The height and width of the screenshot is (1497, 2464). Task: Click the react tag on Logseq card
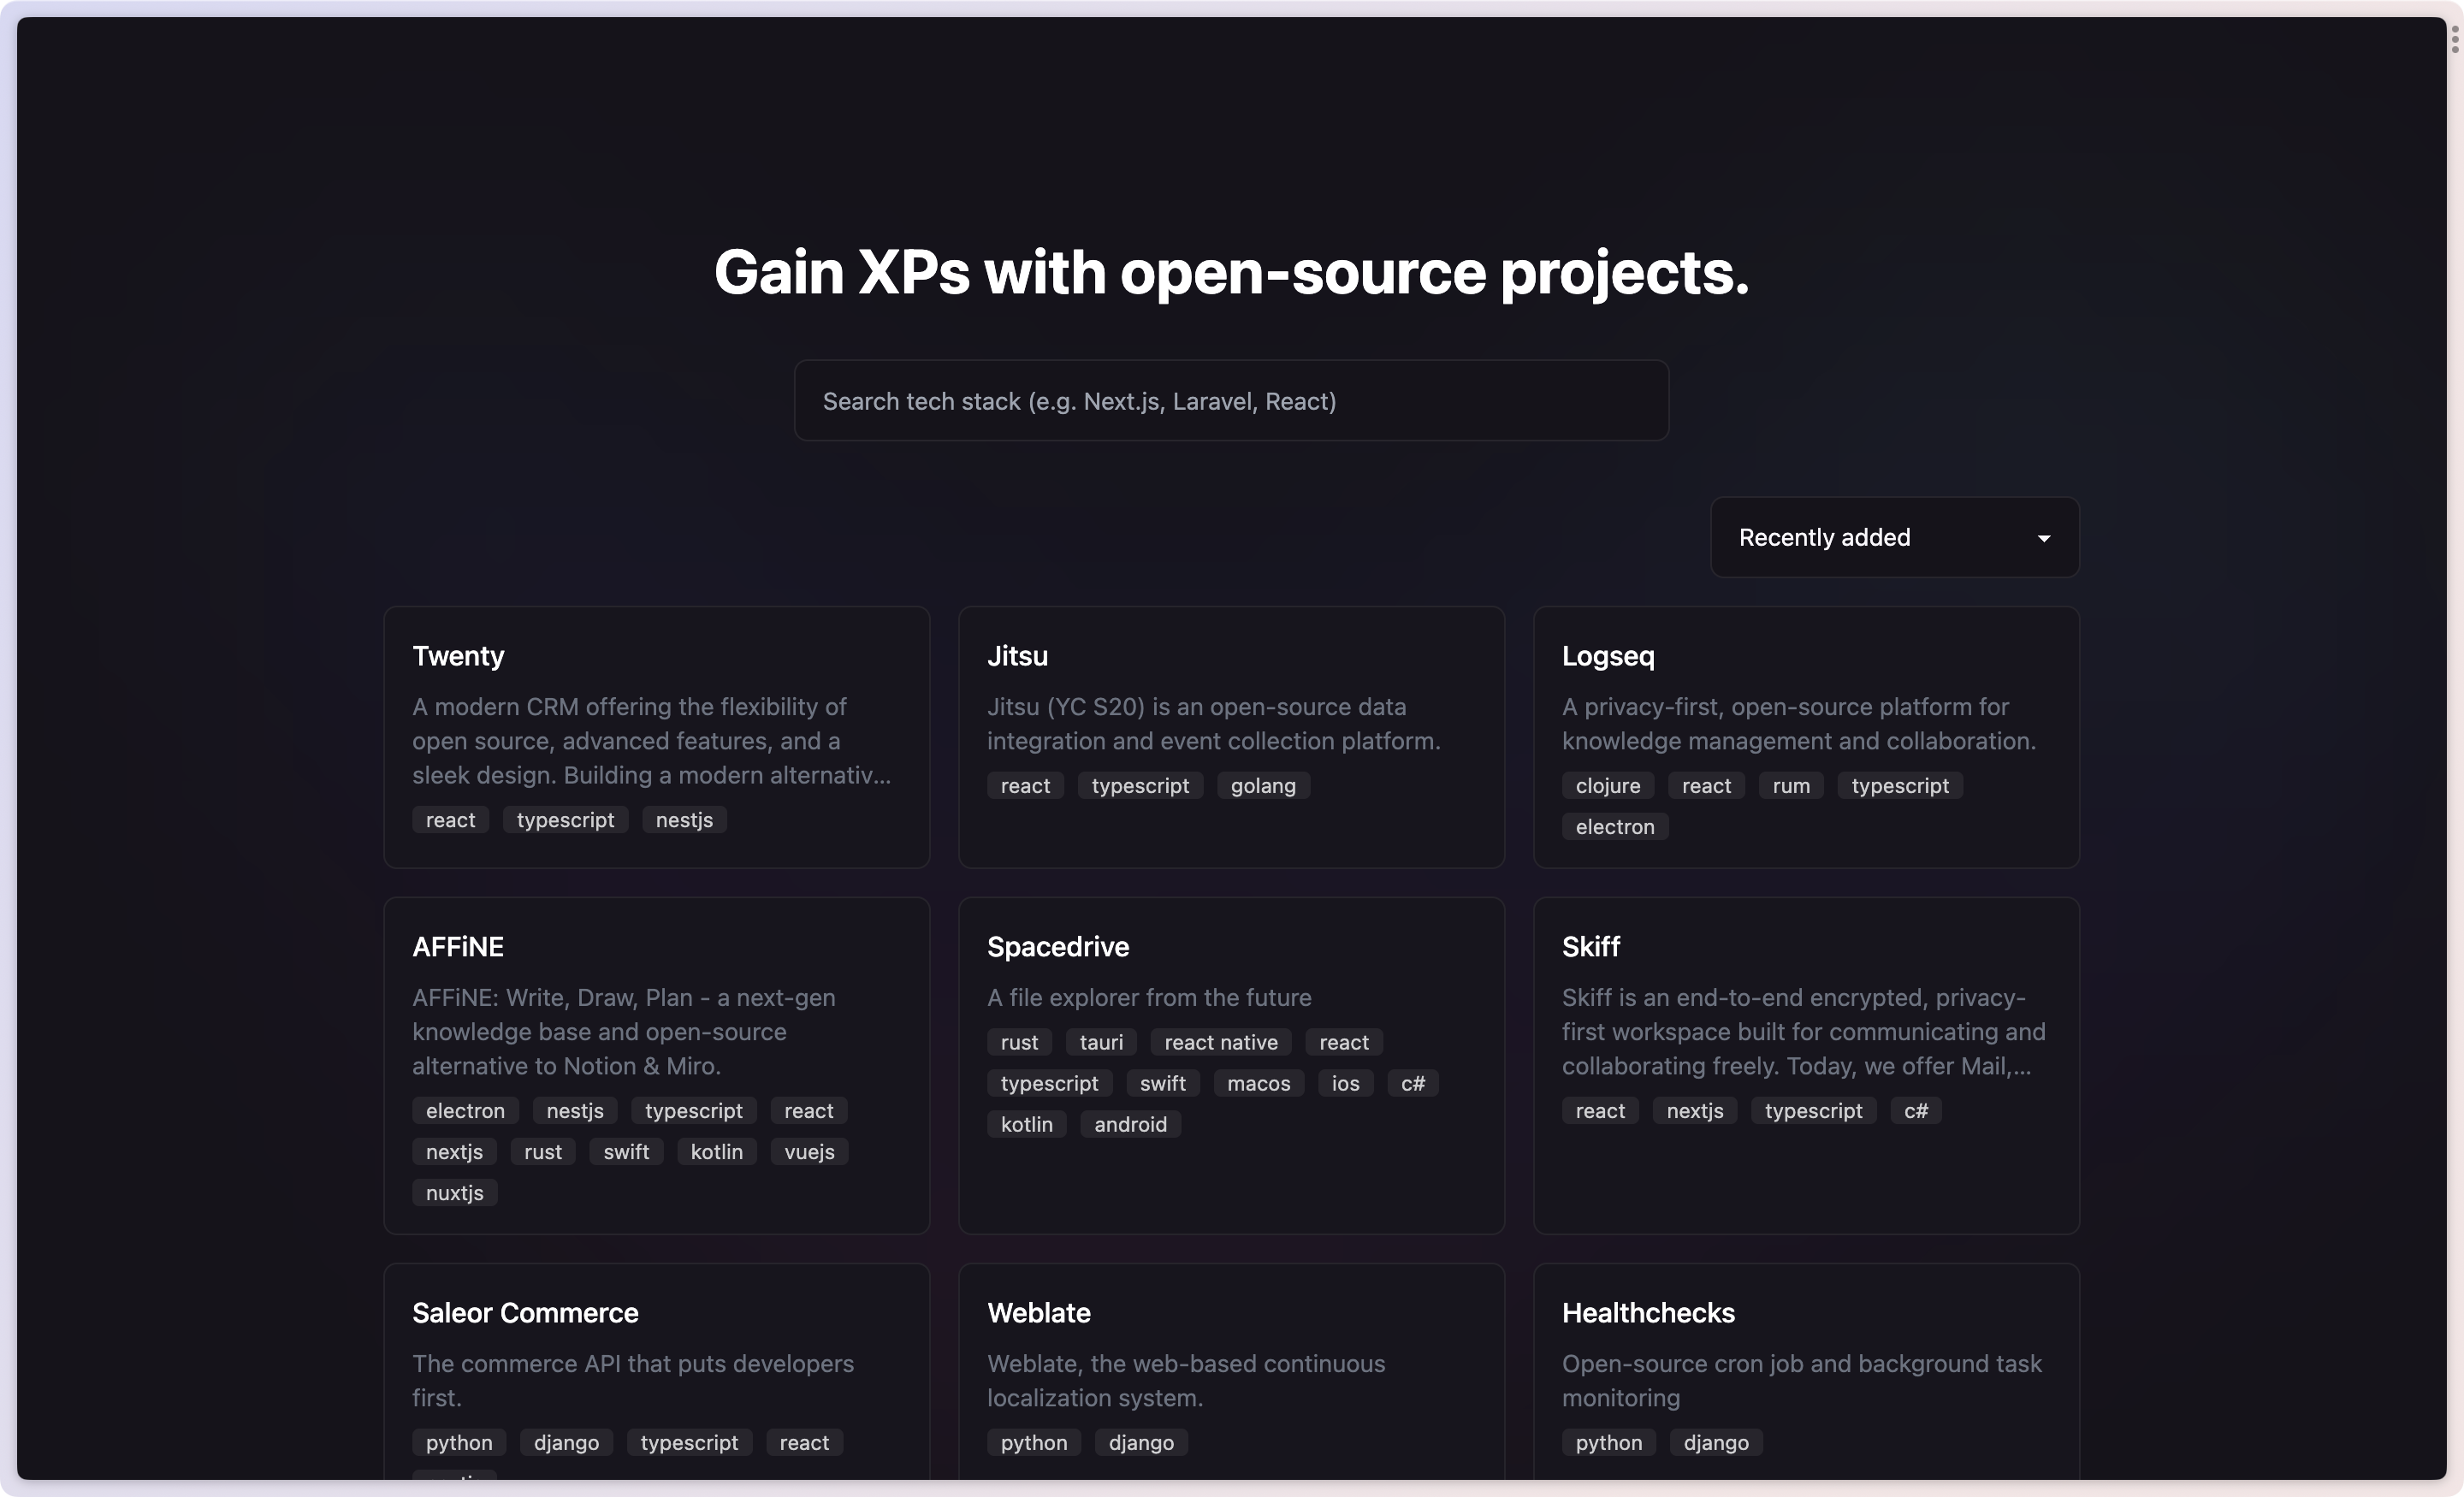click(x=1706, y=786)
